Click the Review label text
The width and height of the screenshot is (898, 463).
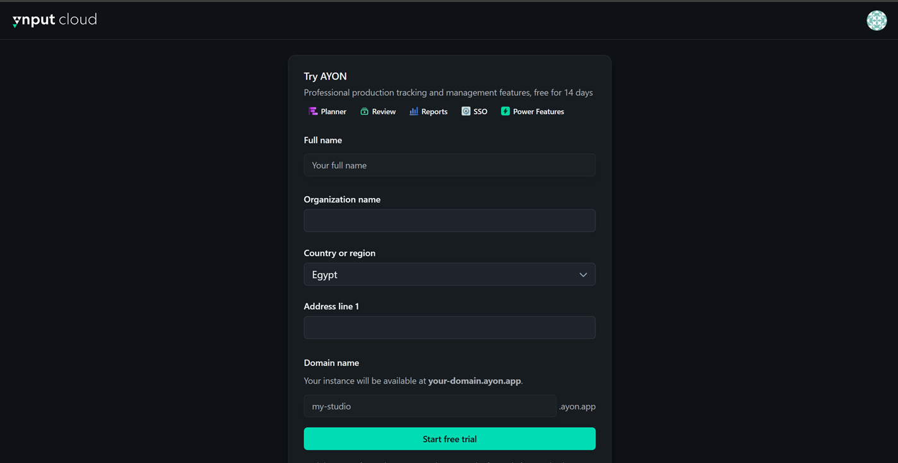(x=384, y=112)
